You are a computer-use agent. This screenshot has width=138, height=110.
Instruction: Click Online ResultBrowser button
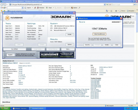[99, 34]
